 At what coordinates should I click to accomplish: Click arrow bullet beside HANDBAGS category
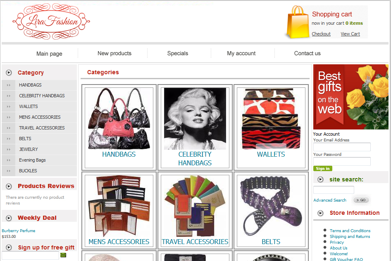(9, 85)
